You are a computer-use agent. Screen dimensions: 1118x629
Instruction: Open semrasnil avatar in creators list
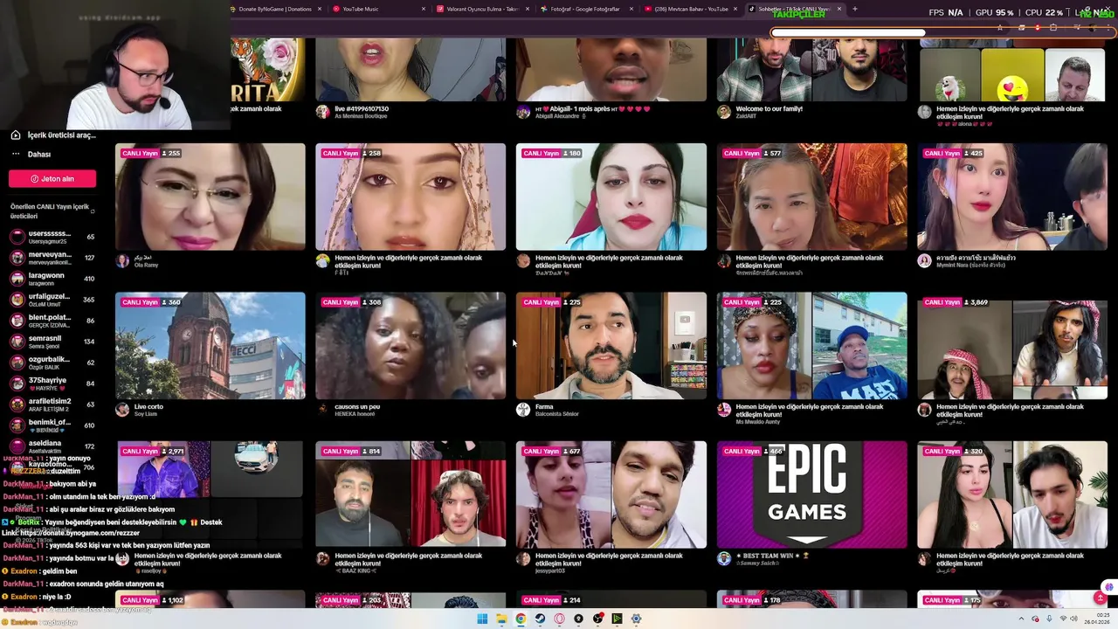(x=17, y=342)
